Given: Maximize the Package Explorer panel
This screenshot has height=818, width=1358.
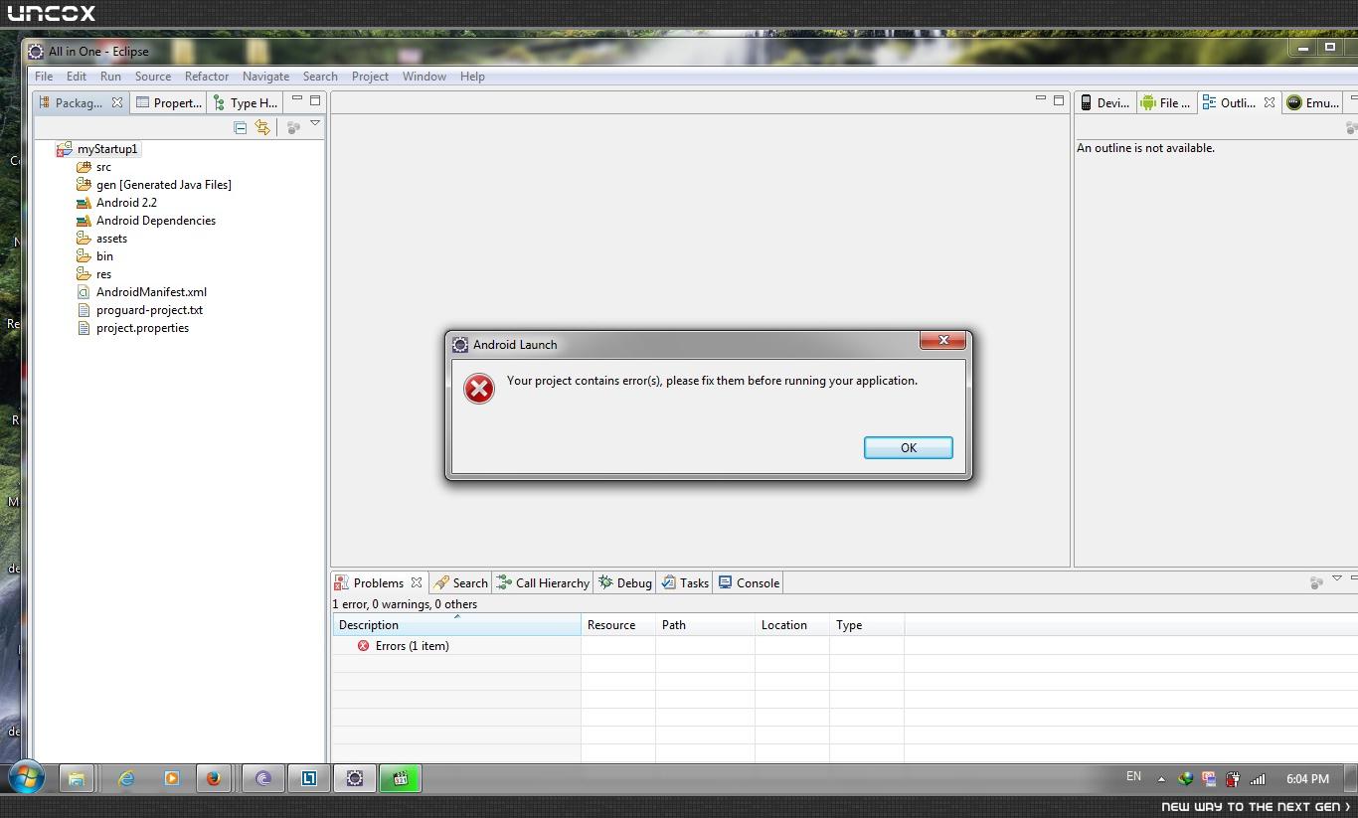Looking at the screenshot, I should [315, 100].
